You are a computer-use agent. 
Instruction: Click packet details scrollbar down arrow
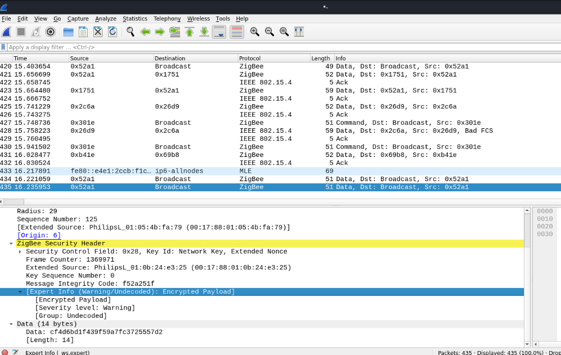pyautogui.click(x=527, y=344)
